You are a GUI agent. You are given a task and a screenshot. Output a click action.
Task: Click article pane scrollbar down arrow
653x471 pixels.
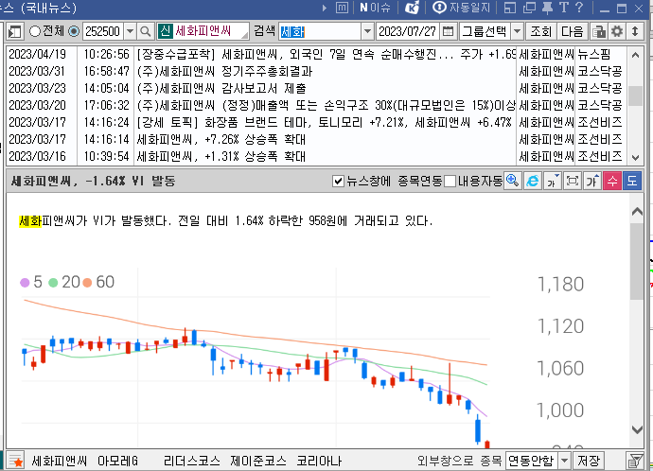pyautogui.click(x=637, y=429)
